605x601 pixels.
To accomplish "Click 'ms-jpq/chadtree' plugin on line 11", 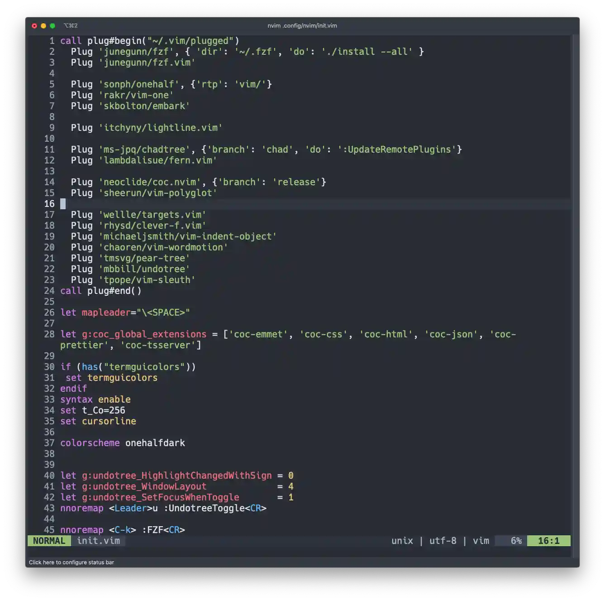I will (x=144, y=149).
